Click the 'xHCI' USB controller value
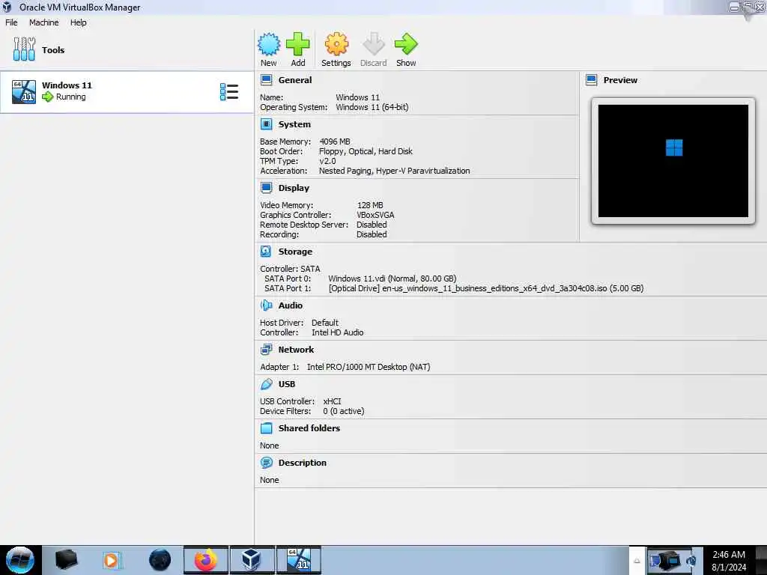Screen dimensions: 767x575 [x=332, y=401]
